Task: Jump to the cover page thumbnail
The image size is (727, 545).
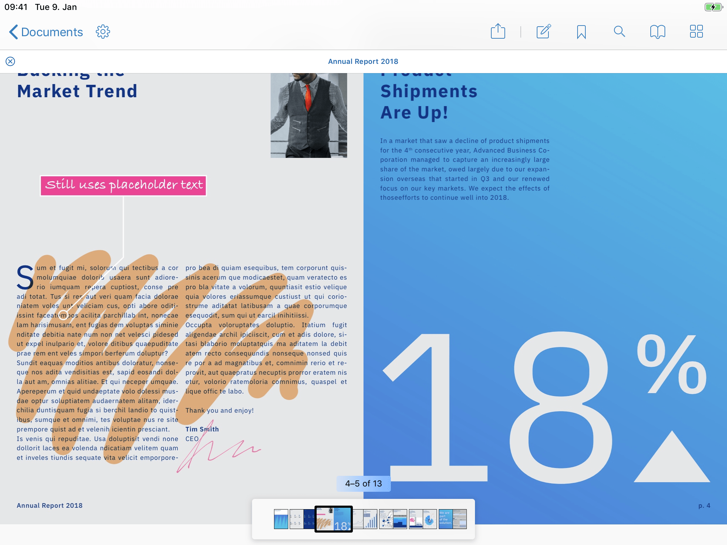Action: (281, 519)
